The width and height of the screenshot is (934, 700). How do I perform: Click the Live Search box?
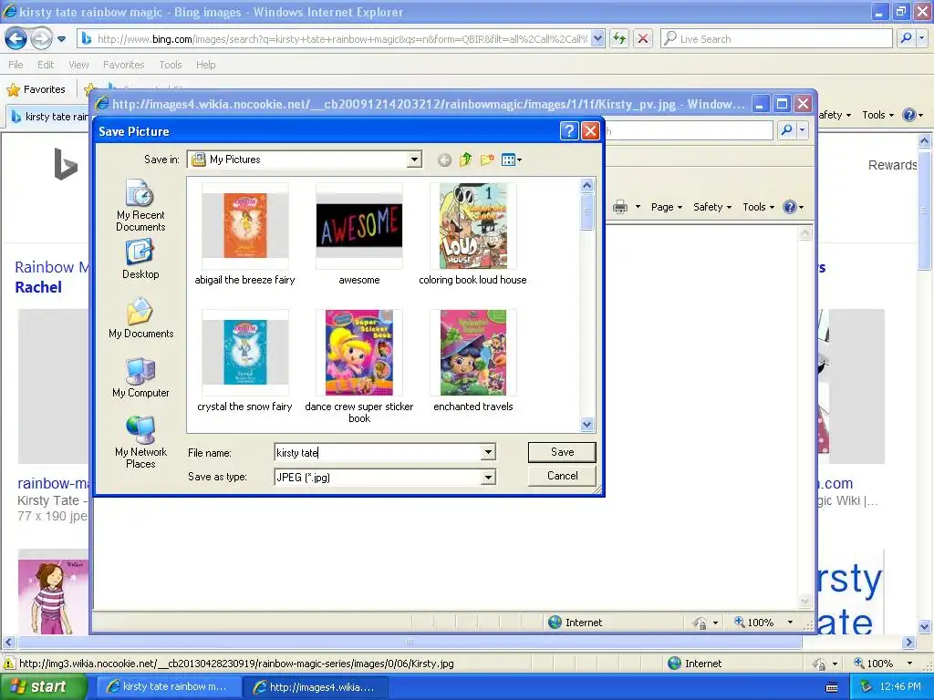pos(776,39)
